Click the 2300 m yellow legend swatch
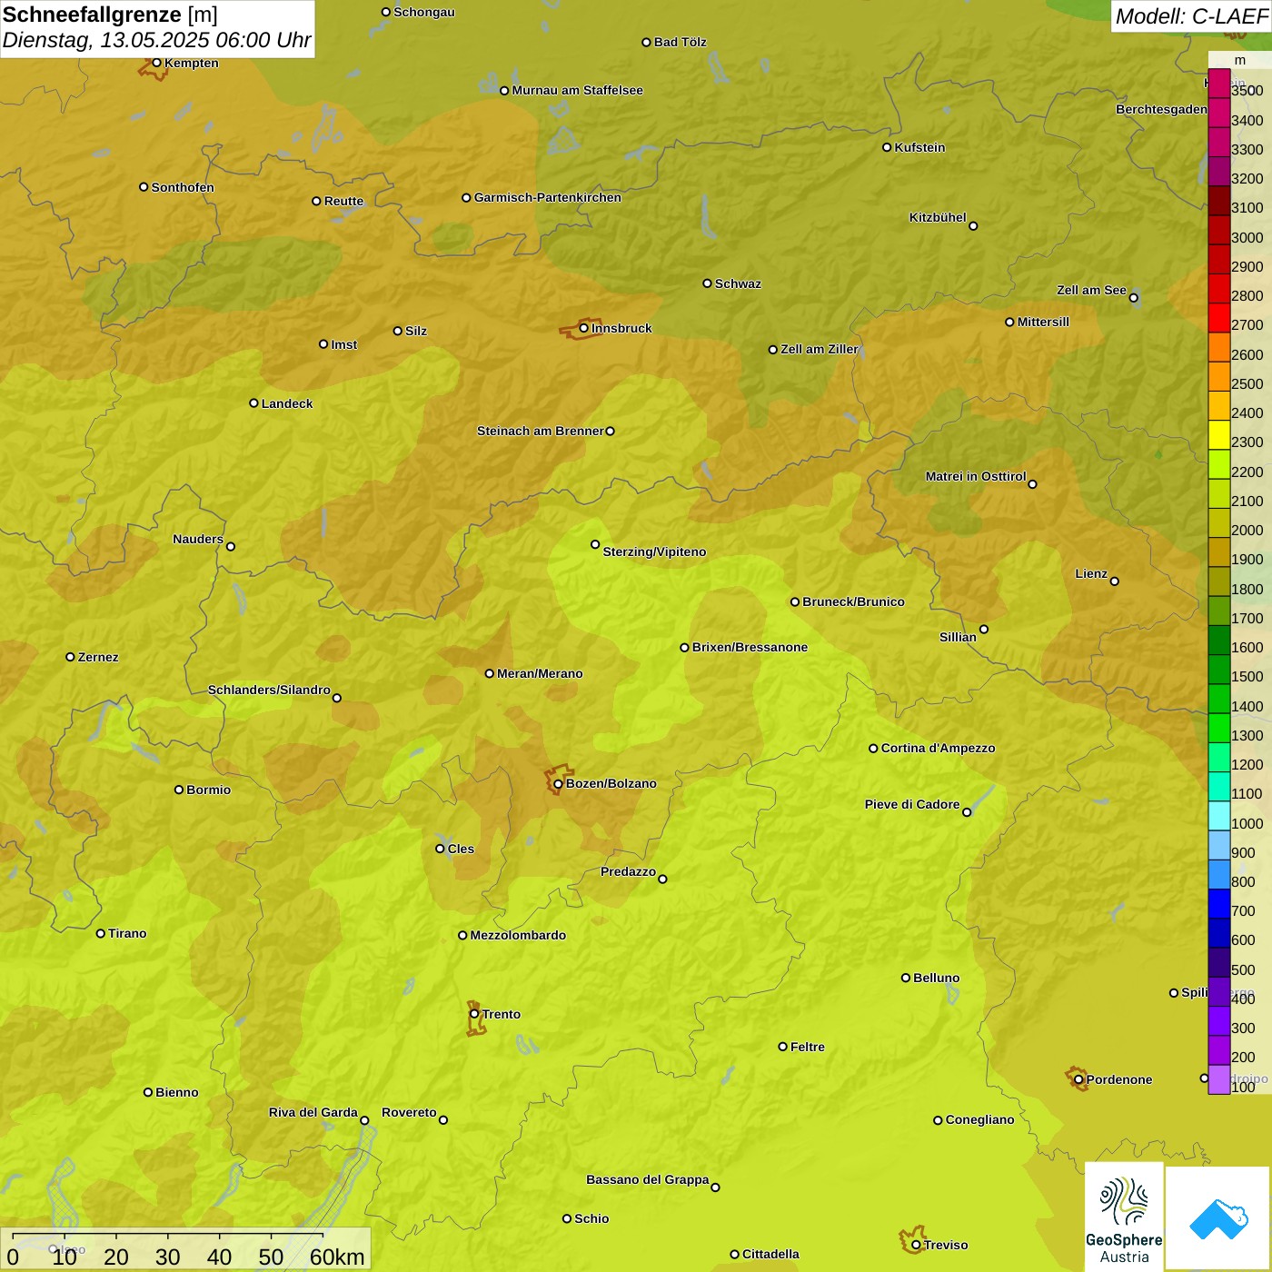 point(1218,435)
